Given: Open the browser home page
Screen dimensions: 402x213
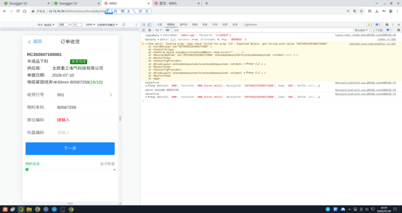Looking at the screenshot, I should (x=24, y=11).
